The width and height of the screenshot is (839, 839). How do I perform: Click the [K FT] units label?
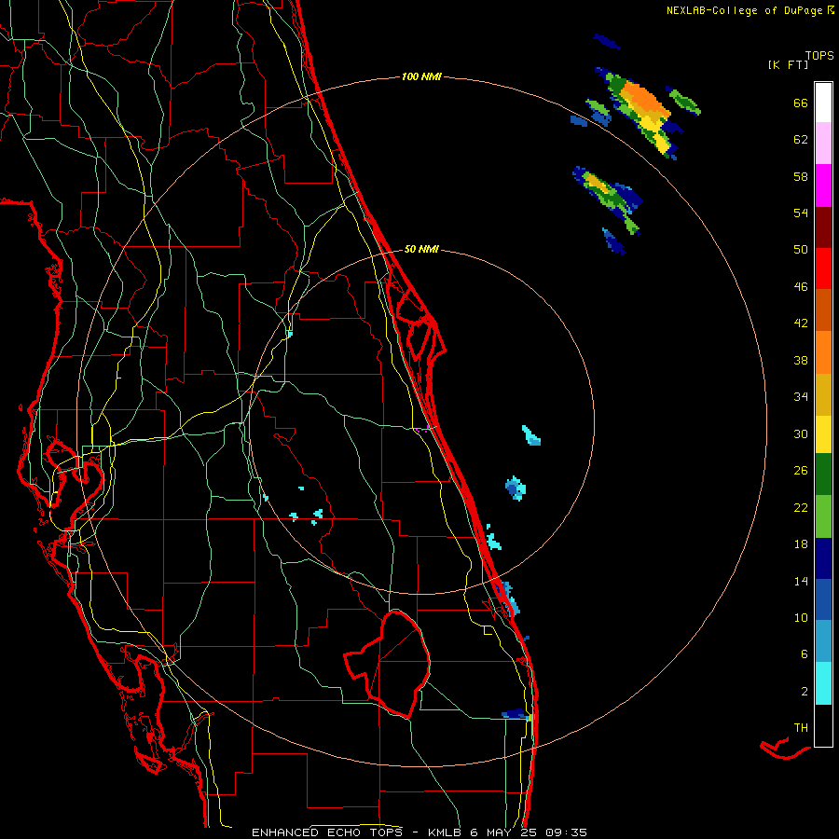[788, 64]
